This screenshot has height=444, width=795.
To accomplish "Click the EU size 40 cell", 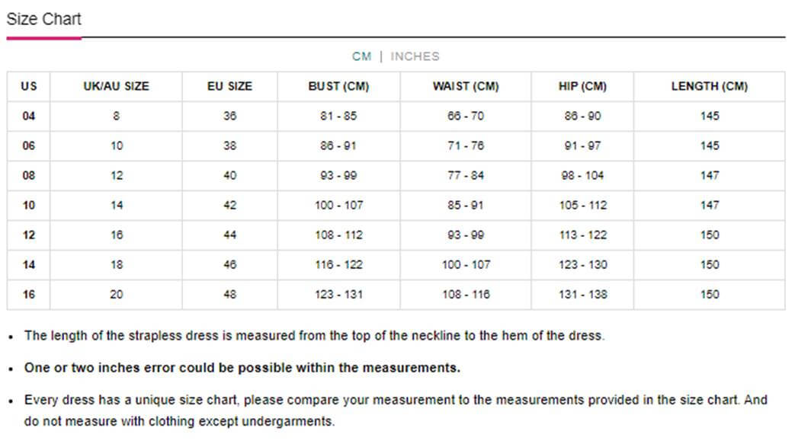I will tap(229, 175).
